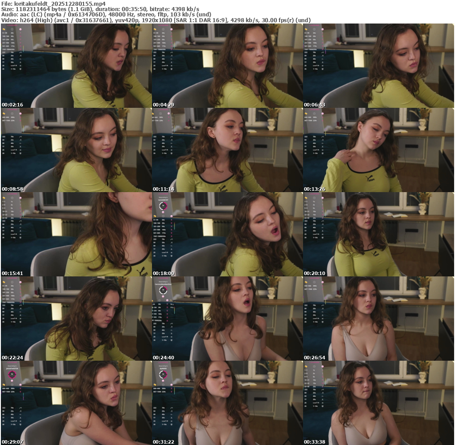Screen dimensions: 455x445
Task: Select the frame stamped 00:06:43
Action: pyautogui.click(x=379, y=66)
